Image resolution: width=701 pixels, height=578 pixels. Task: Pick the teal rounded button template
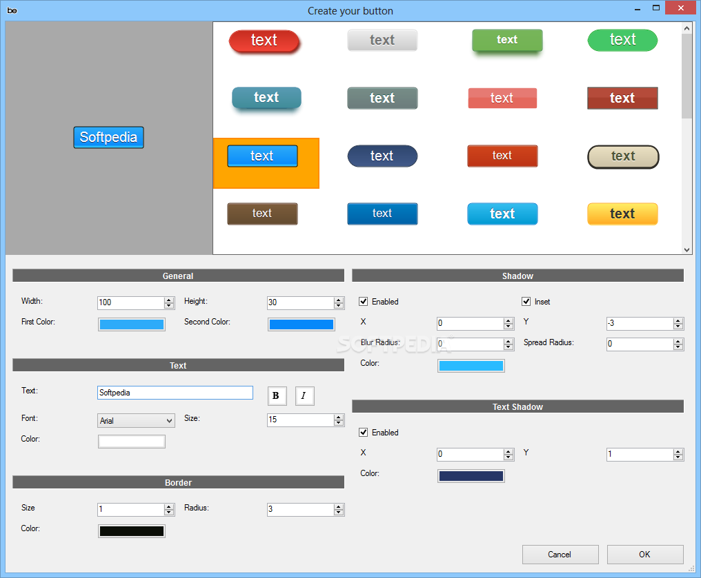[266, 98]
